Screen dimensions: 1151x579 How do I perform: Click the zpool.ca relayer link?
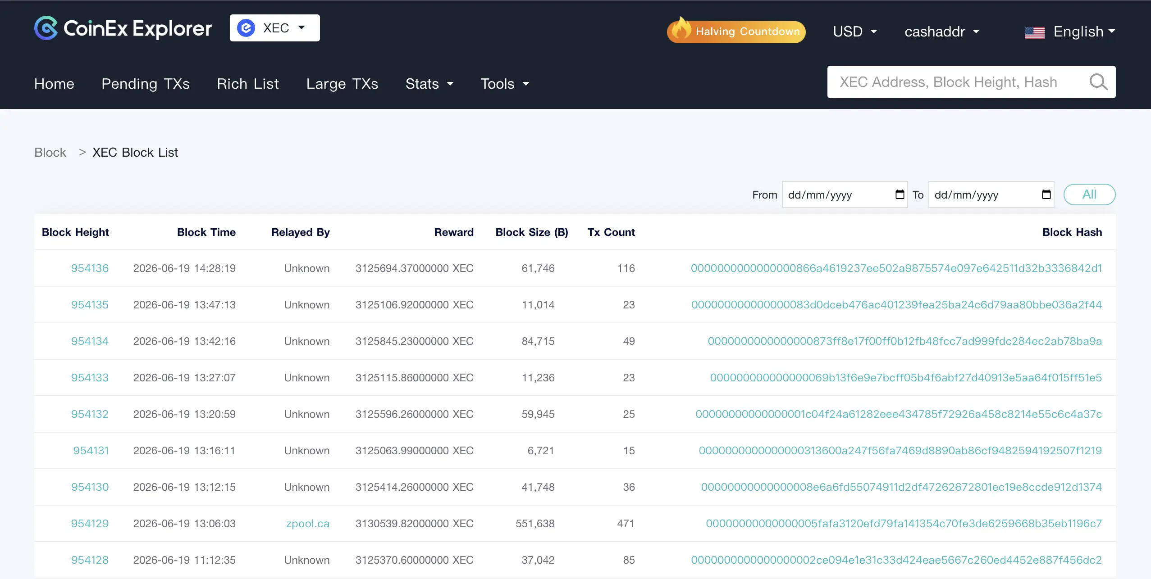point(307,524)
